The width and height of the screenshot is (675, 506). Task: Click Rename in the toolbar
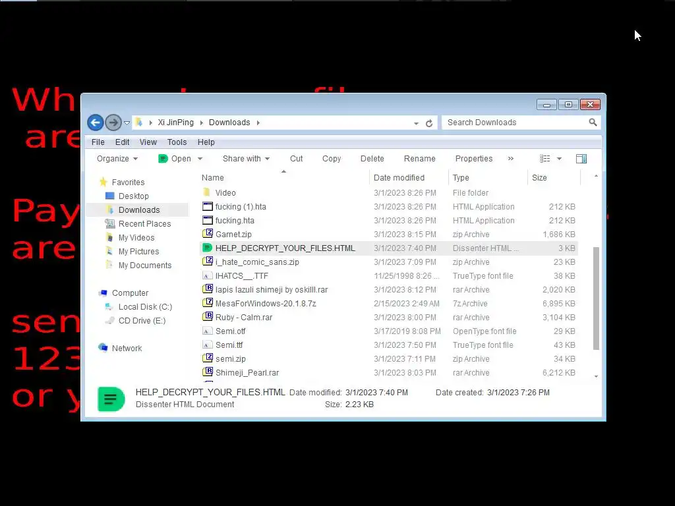420,159
